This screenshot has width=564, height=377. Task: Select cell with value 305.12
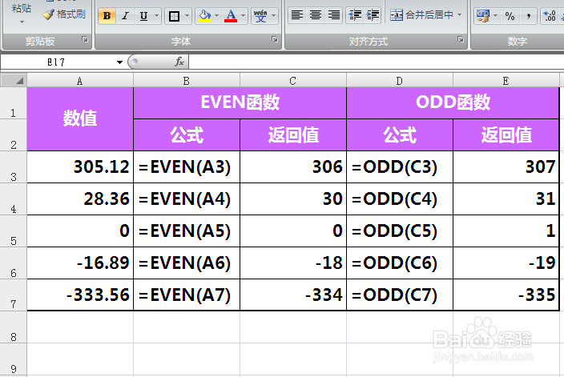pos(80,166)
